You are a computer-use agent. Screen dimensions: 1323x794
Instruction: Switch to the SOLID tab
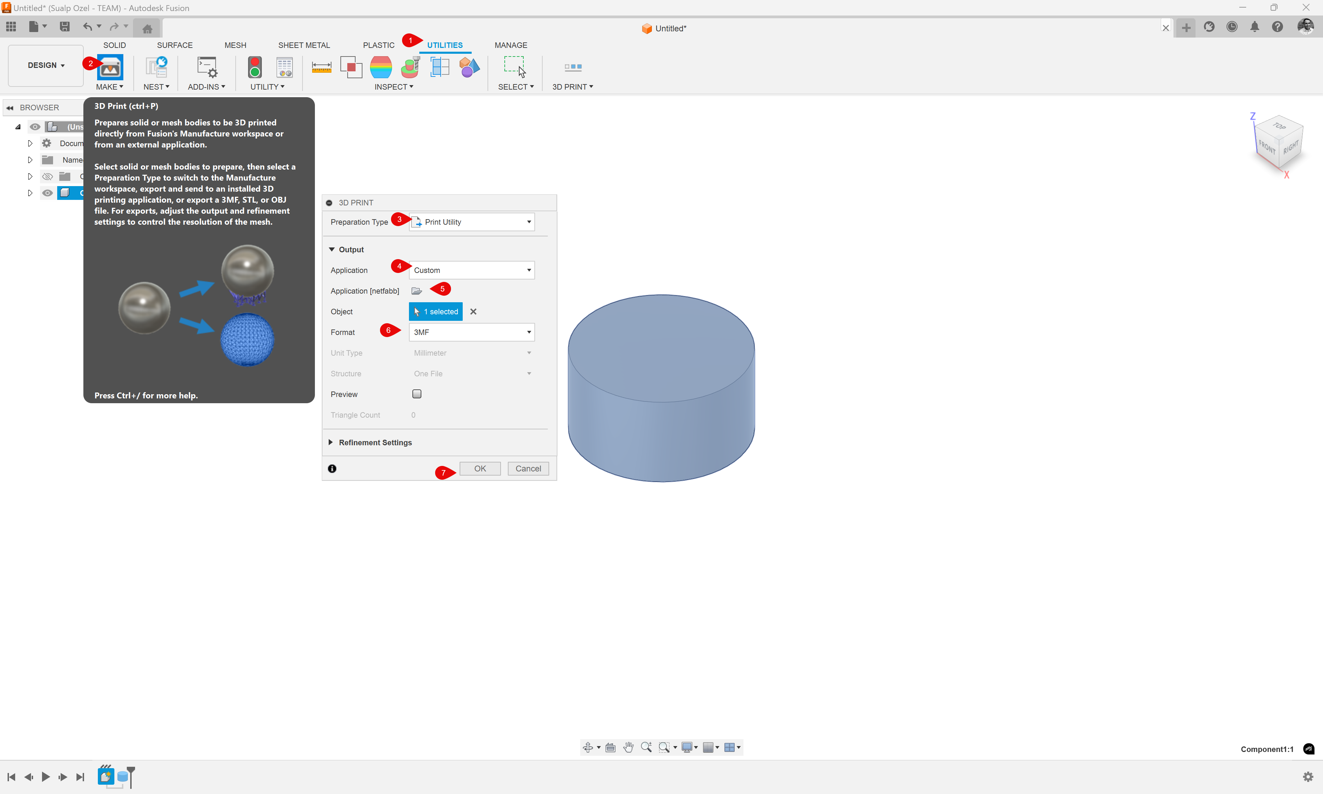click(114, 45)
